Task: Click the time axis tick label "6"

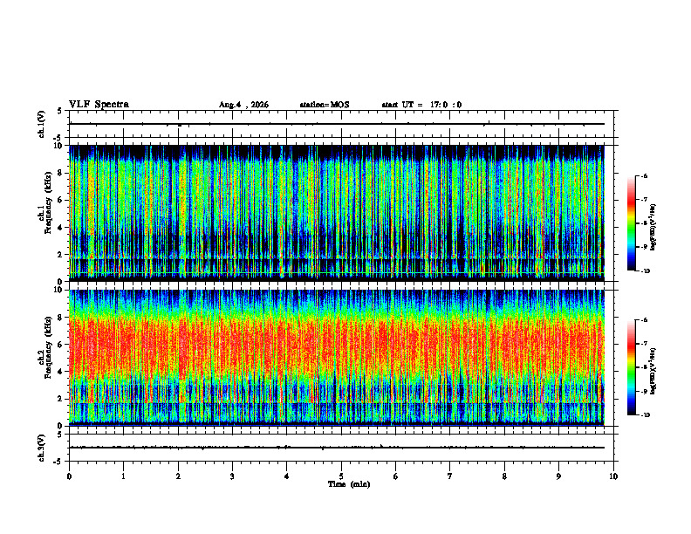Action: tap(396, 476)
